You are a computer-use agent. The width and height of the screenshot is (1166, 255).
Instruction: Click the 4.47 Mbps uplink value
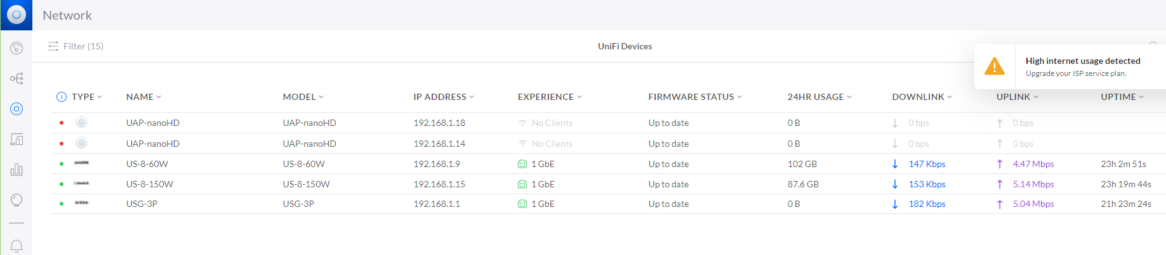tap(1033, 164)
